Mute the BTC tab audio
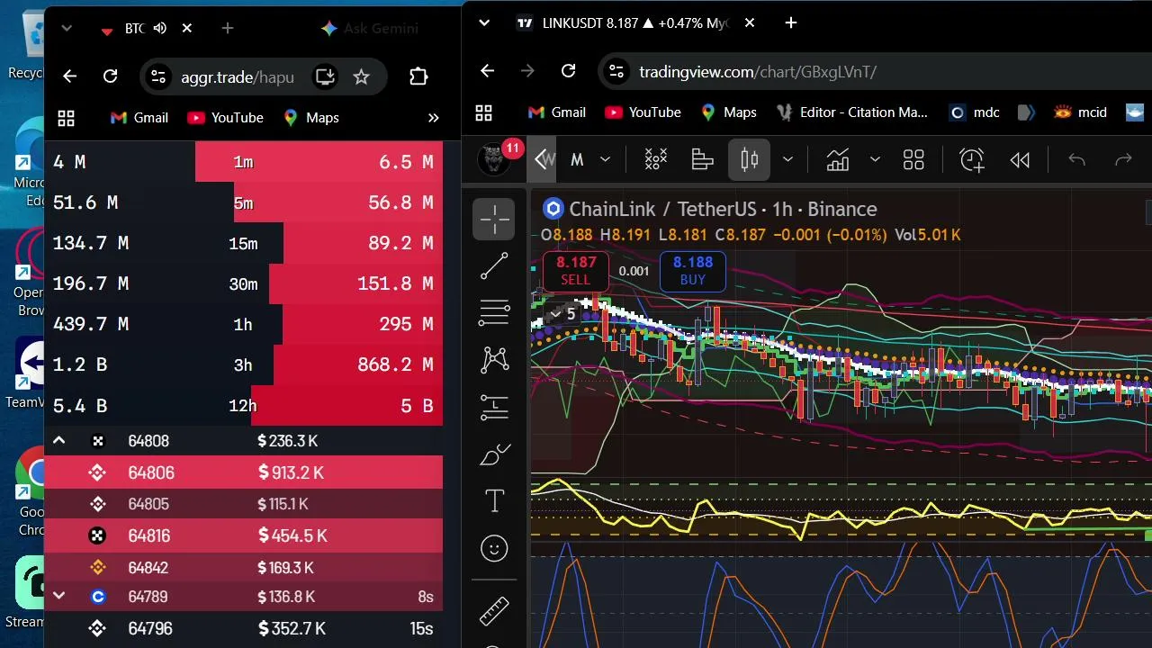This screenshot has height=648, width=1152. (x=160, y=29)
